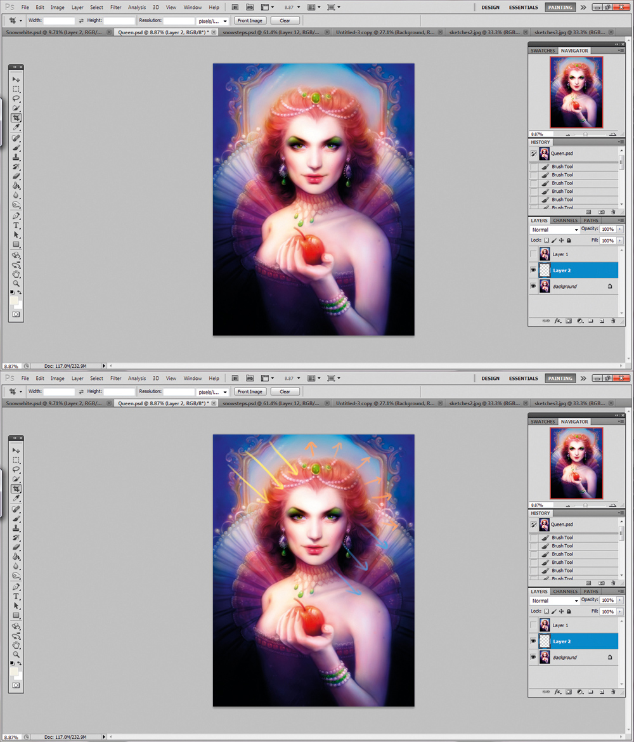The image size is (634, 742).
Task: Click Clear button in upper options bar
Action: pos(285,20)
